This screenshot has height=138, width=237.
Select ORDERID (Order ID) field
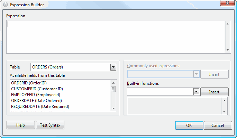pos(29,83)
